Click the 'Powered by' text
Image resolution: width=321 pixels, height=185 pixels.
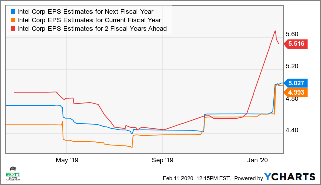coord(248,178)
